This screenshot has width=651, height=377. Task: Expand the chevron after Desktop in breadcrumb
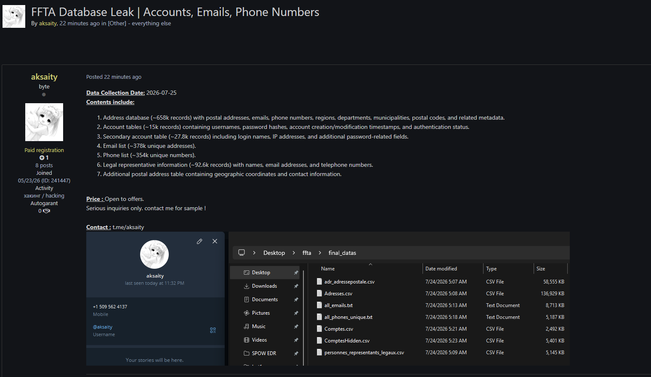(x=294, y=253)
